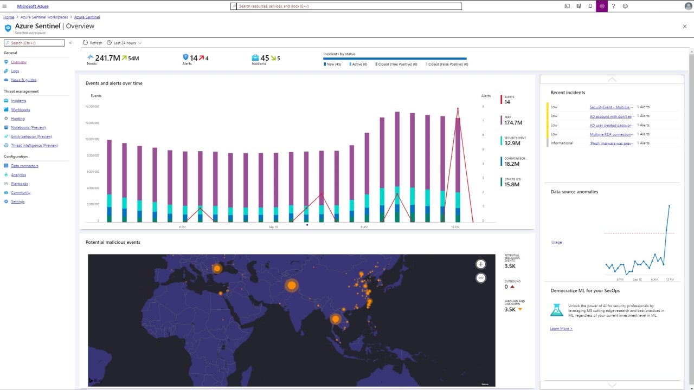Show the notifications bell panel

(590, 6)
